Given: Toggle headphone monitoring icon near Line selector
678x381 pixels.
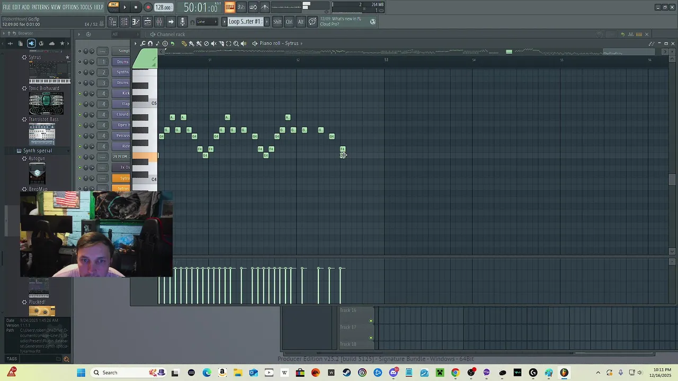Looking at the screenshot, I should (192, 22).
